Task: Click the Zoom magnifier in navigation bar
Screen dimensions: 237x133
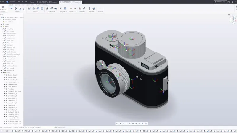Action: (127, 124)
